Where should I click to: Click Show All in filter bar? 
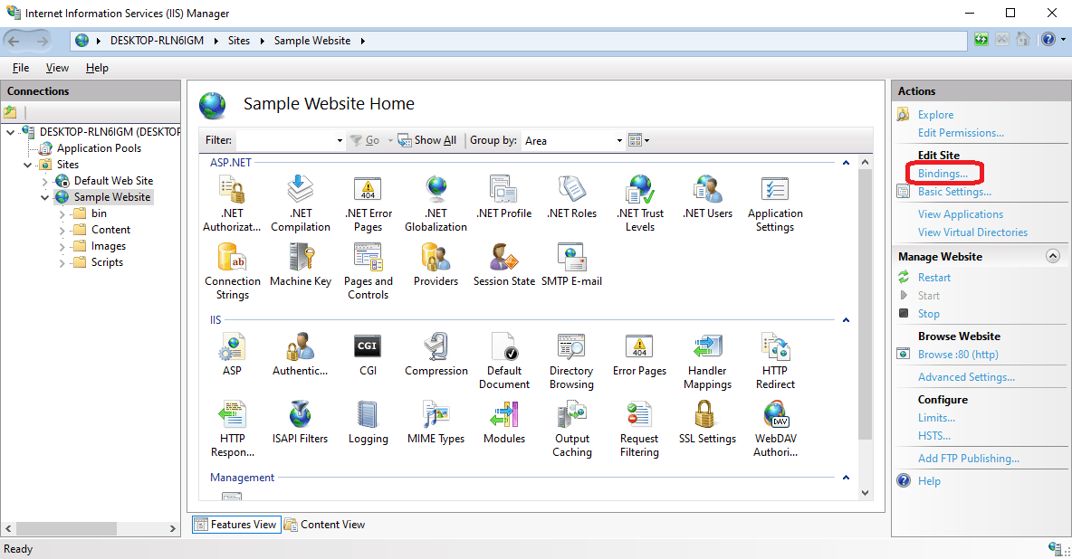tap(427, 140)
